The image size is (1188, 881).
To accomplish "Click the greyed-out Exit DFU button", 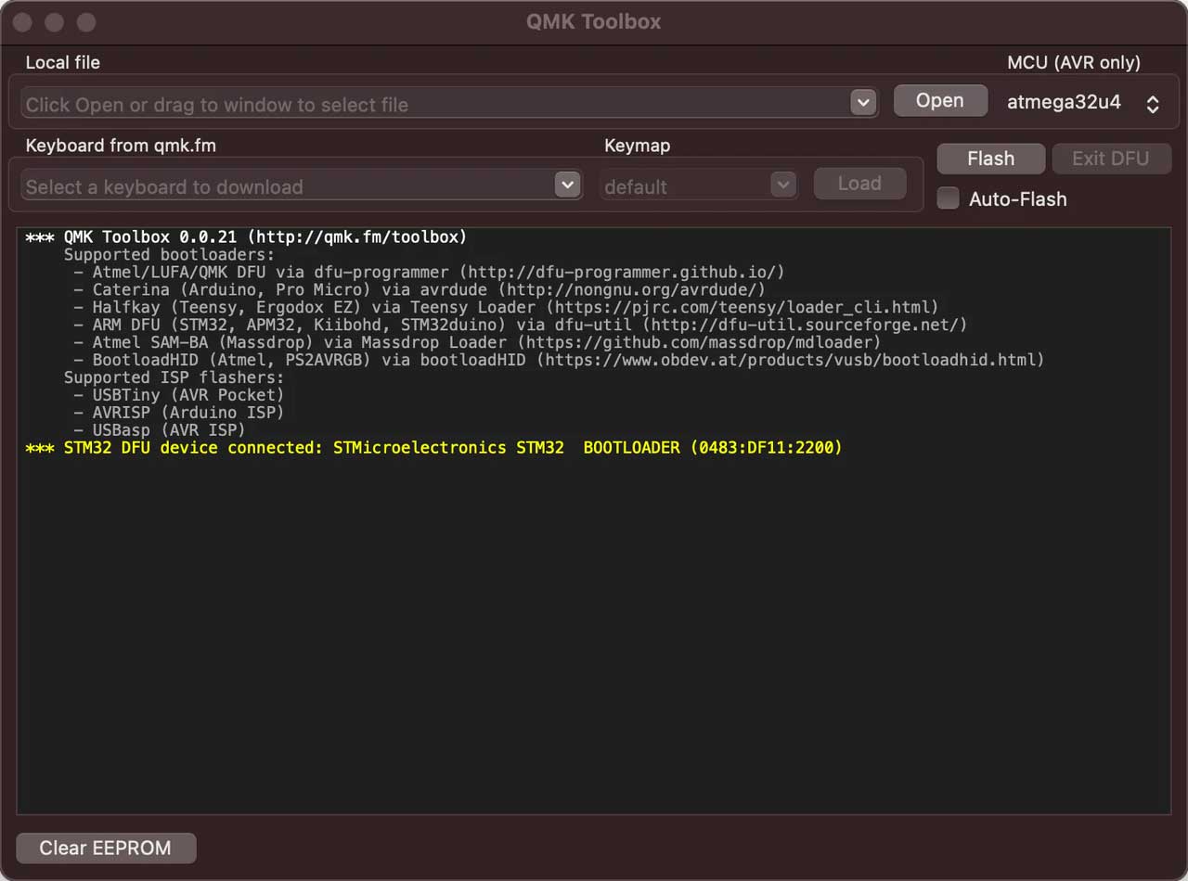I will pyautogui.click(x=1111, y=159).
